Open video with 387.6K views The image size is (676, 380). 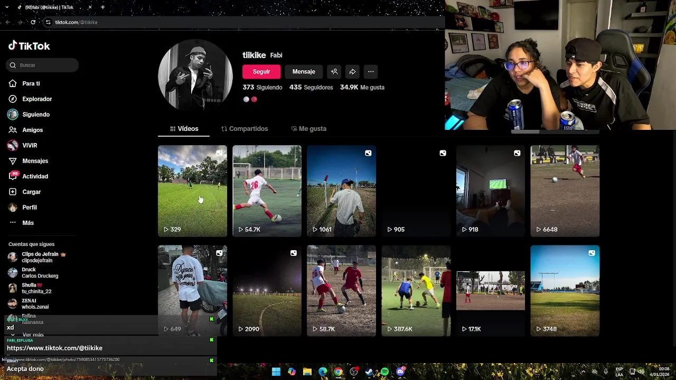click(416, 290)
